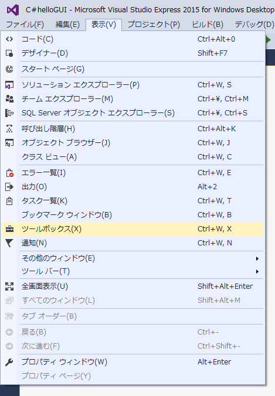Screen dimensions: 275x396
Task: Select ブックマーク ウィンドウ(B) menu entry
Action: coord(133,215)
